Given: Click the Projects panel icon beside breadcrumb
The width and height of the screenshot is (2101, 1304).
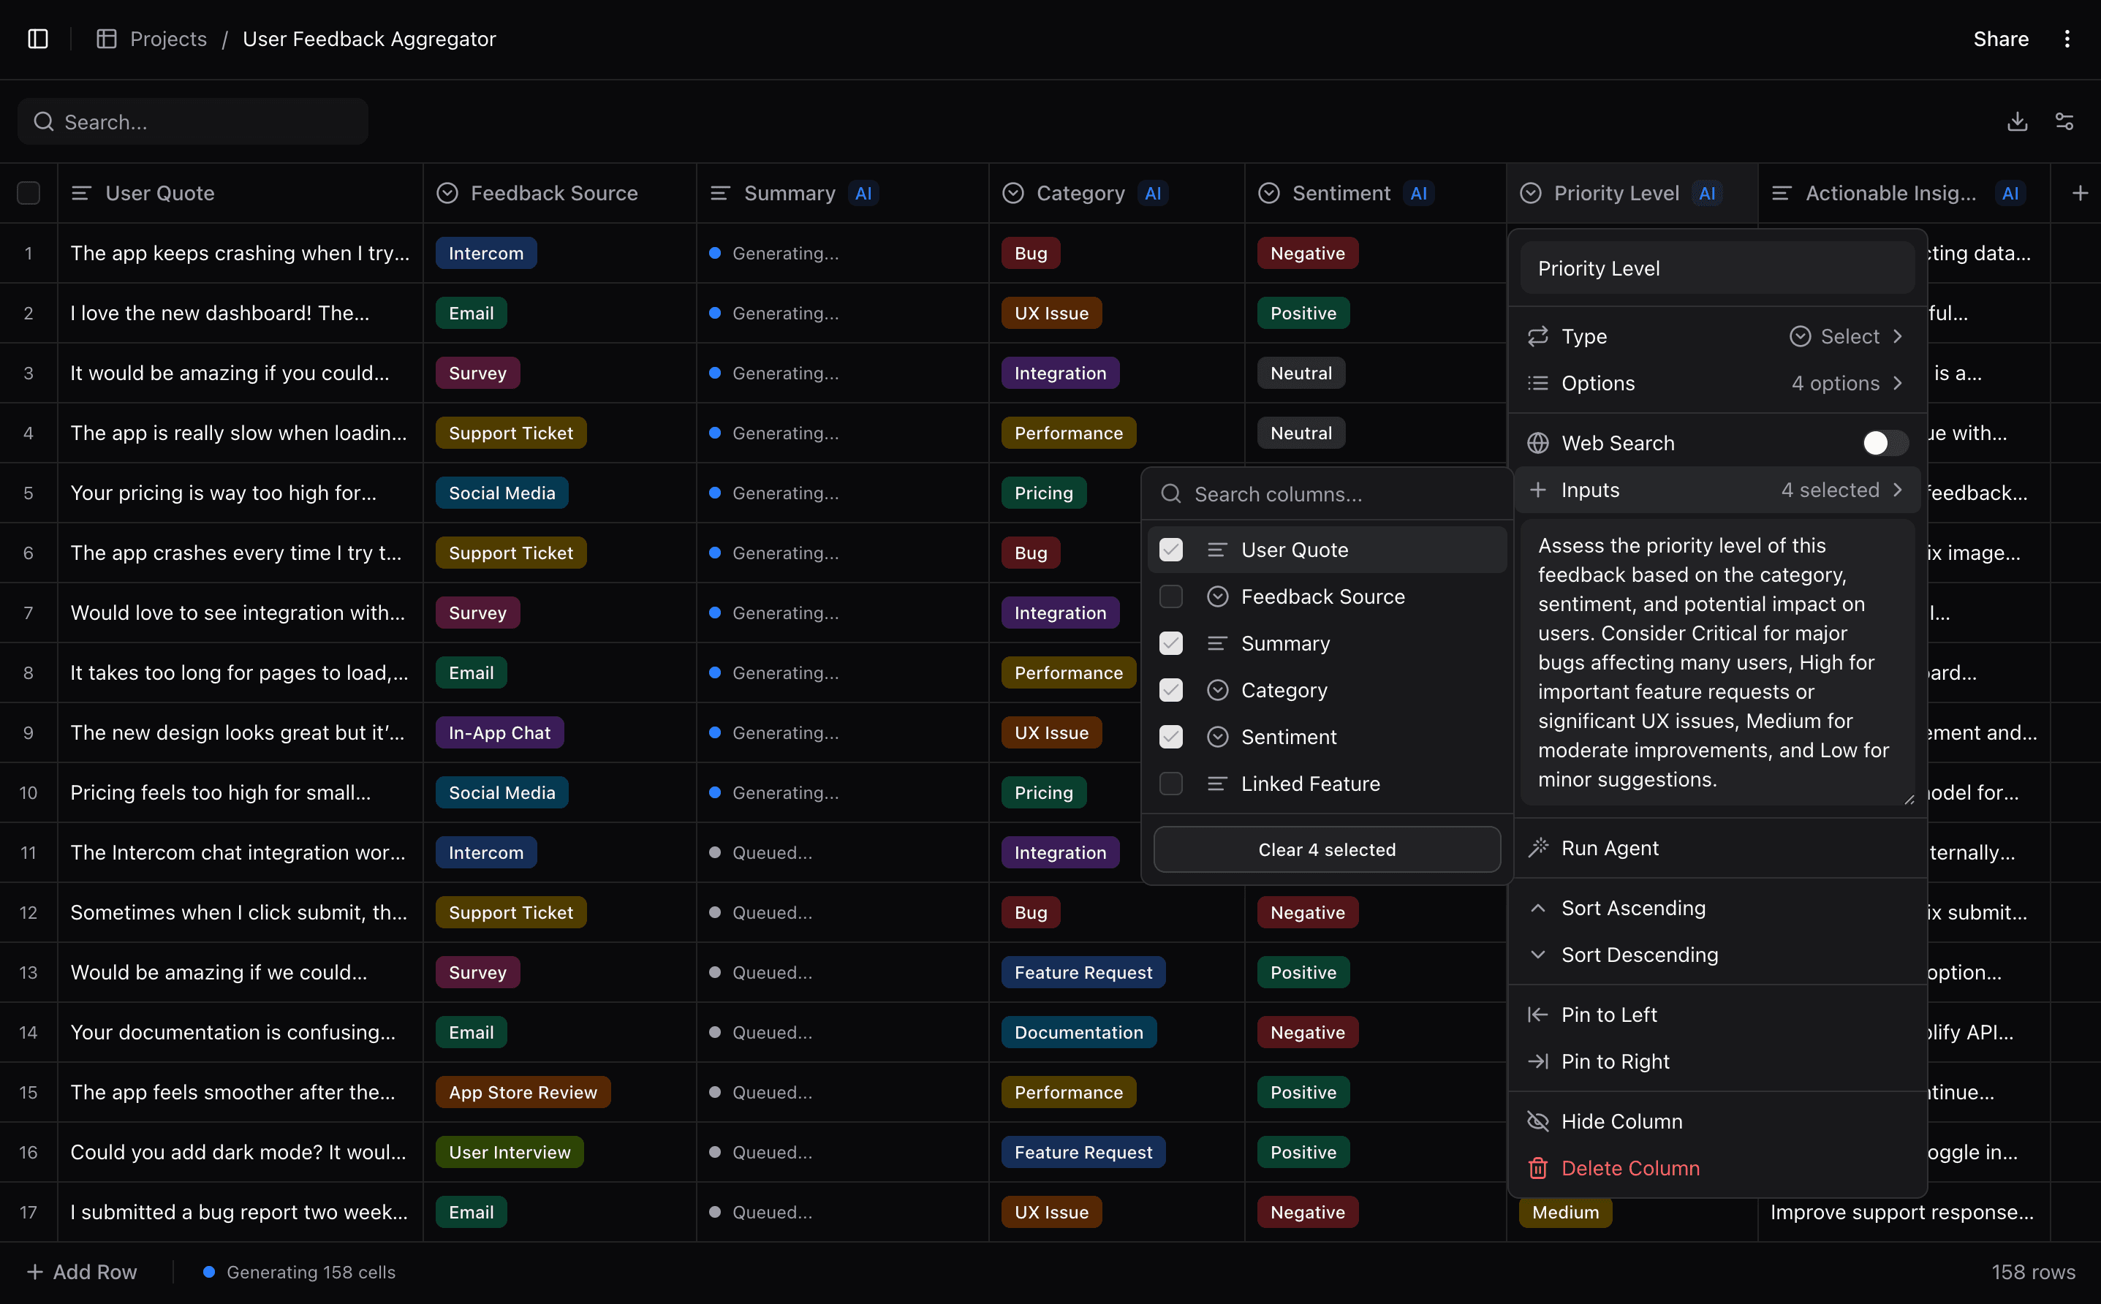Looking at the screenshot, I should coord(107,39).
